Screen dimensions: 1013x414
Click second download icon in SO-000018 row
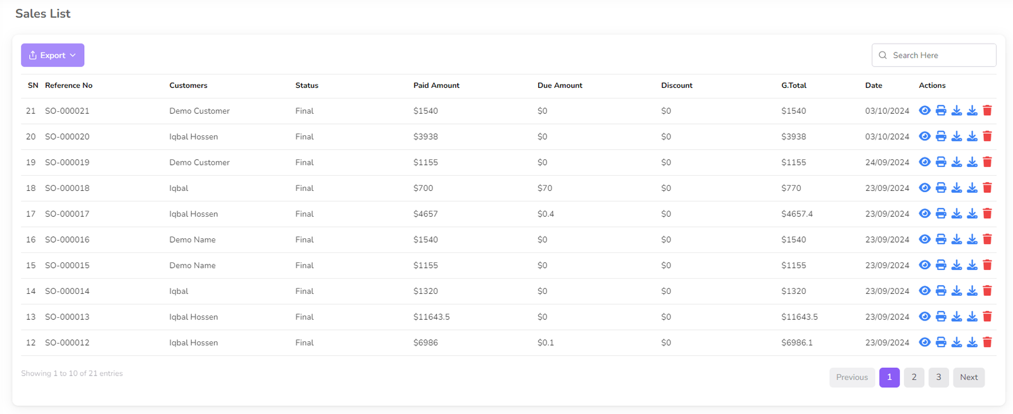tap(972, 188)
